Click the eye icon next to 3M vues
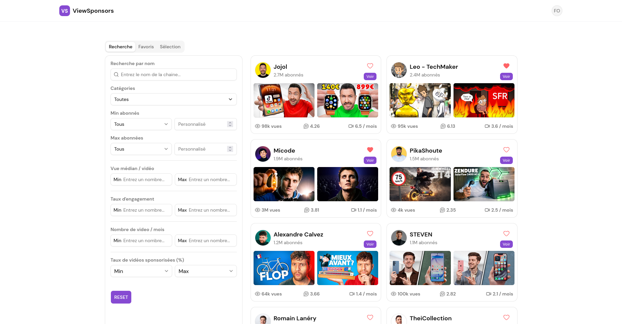The width and height of the screenshot is (622, 324). 258,210
